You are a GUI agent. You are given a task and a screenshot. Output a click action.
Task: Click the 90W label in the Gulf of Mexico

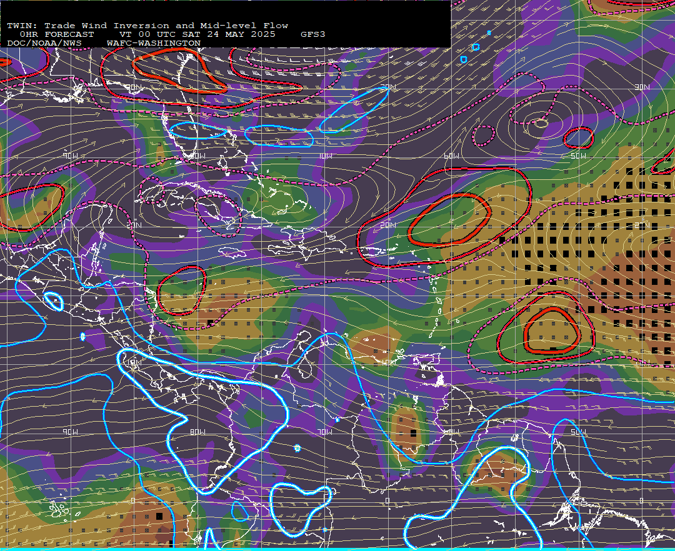71,156
